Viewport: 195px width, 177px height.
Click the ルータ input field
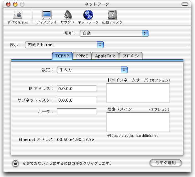click(77, 112)
